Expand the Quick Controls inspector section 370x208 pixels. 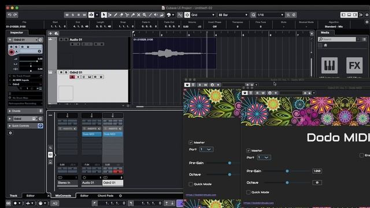(x=10, y=126)
